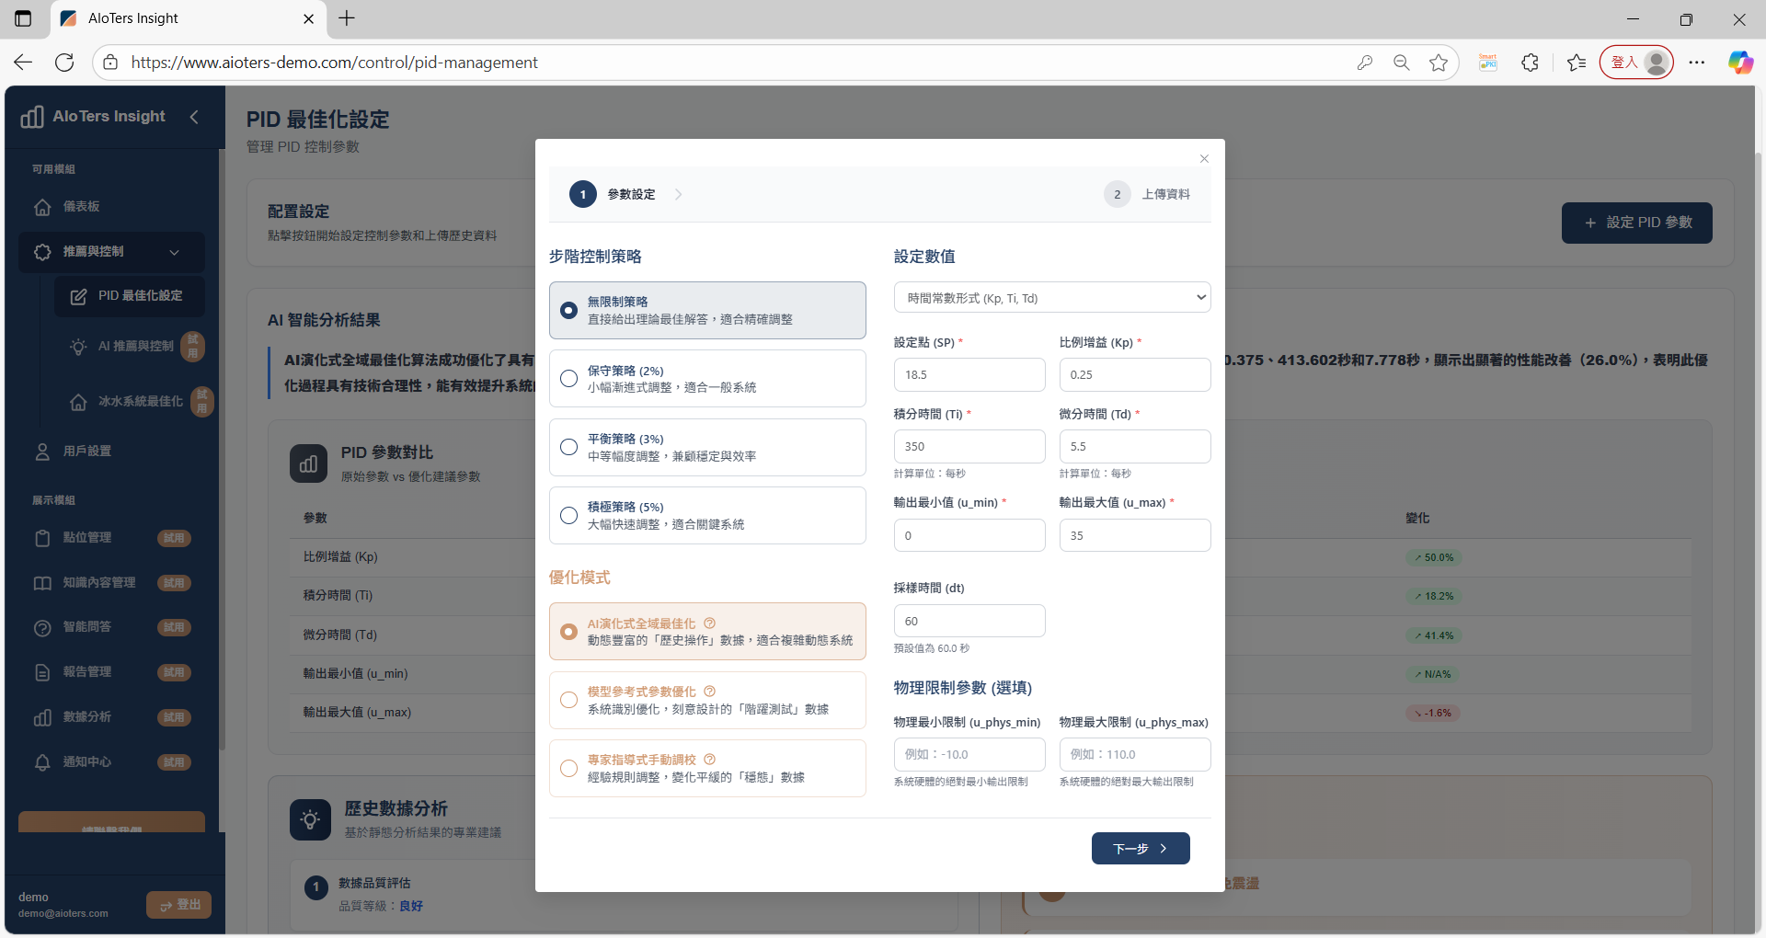This screenshot has width=1766, height=938.
Task: Click the AI 推薦與控制 lightbulb icon
Action: coord(77,348)
